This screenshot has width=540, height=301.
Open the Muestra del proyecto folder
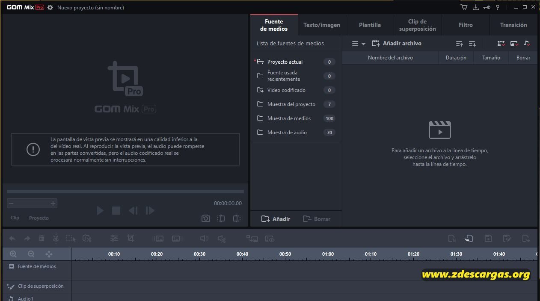[x=296, y=104]
